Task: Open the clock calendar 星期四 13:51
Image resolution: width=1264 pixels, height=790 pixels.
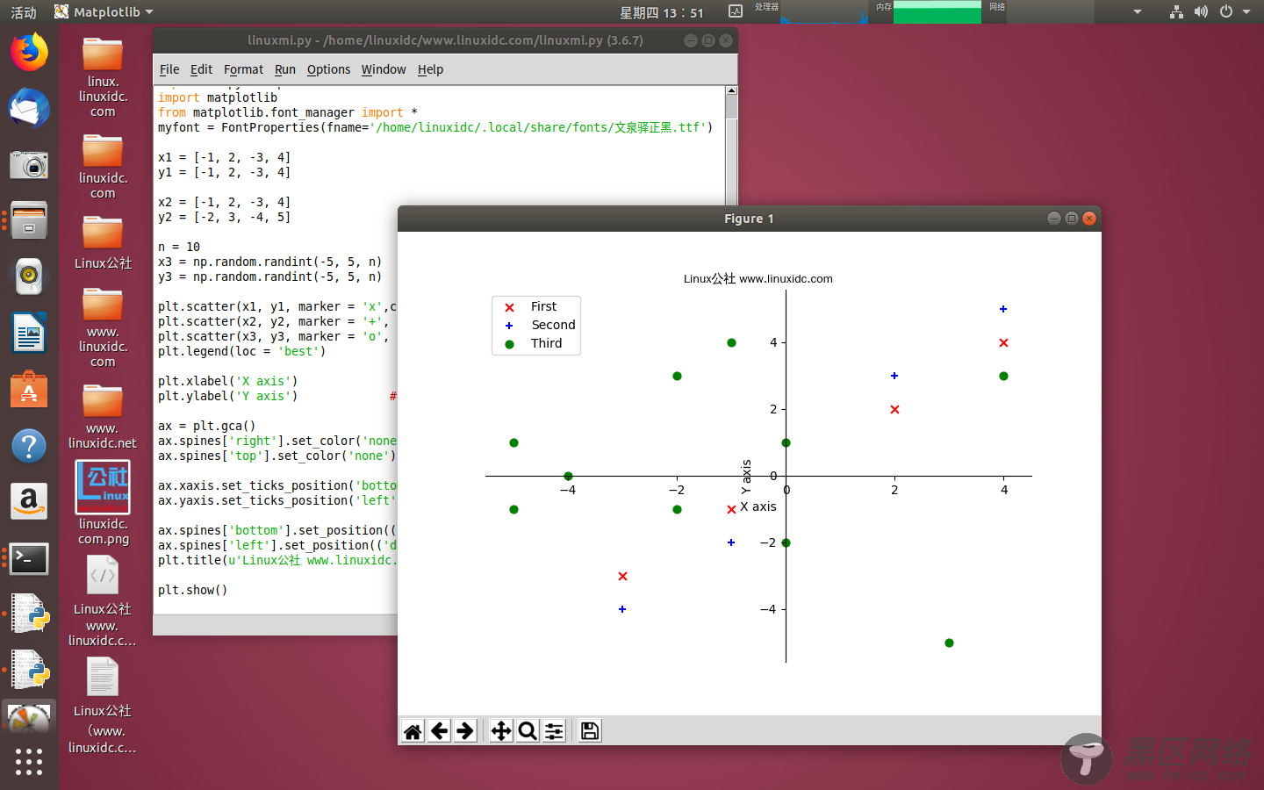Action: point(662,12)
